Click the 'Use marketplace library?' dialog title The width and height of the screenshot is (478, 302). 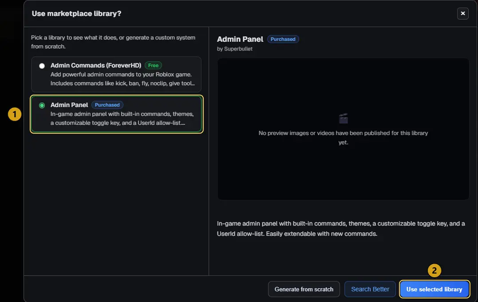[76, 14]
